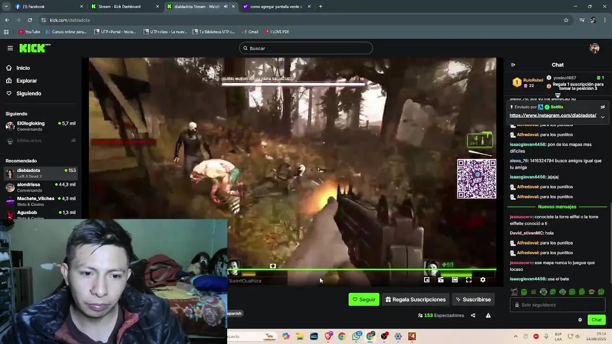Image resolution: width=612 pixels, height=344 pixels.
Task: Toggle mini player mode
Action: [427, 280]
